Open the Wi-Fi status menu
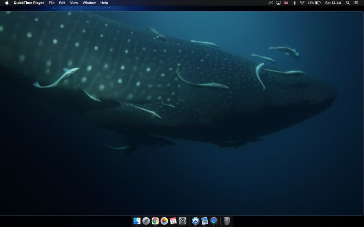Viewport: 364px width, 227px height. click(302, 3)
